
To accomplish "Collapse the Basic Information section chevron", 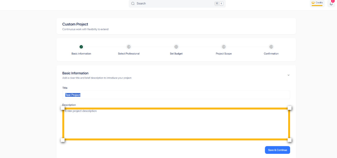I will click(x=288, y=75).
